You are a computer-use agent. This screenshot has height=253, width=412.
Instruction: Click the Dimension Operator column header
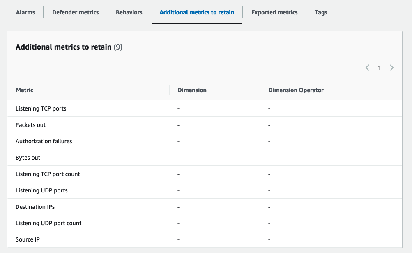point(296,90)
